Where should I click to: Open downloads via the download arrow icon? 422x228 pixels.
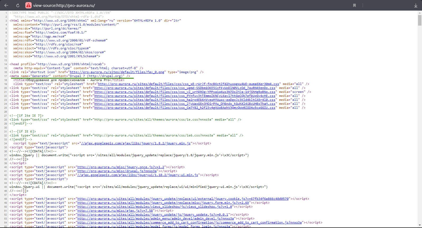pos(416,5)
